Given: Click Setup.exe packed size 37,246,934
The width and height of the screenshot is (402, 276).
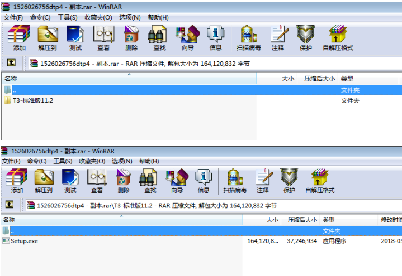Looking at the screenshot, I should tap(302, 241).
